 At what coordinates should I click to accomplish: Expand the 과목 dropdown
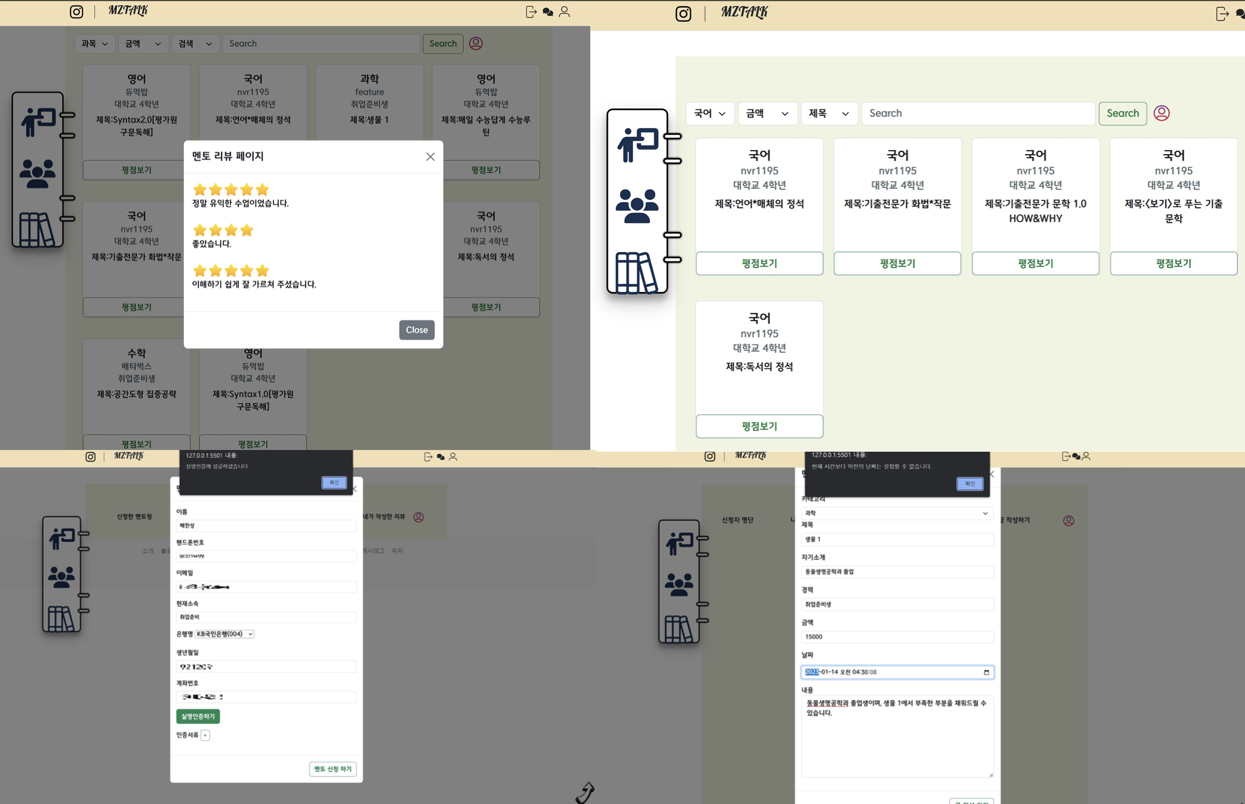click(94, 43)
